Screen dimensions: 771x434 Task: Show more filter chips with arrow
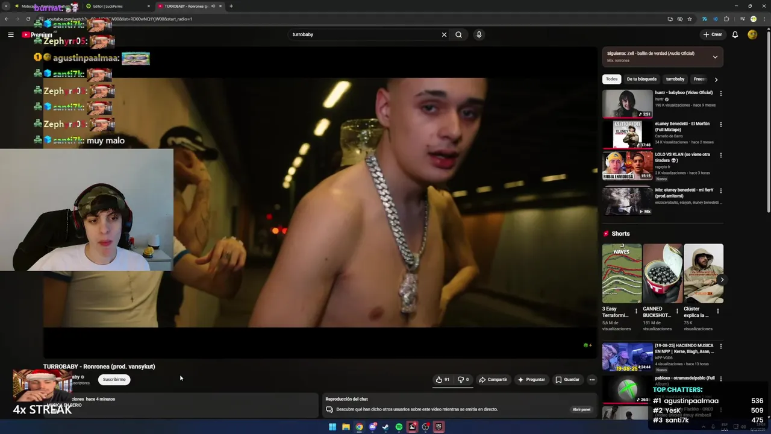pos(716,79)
